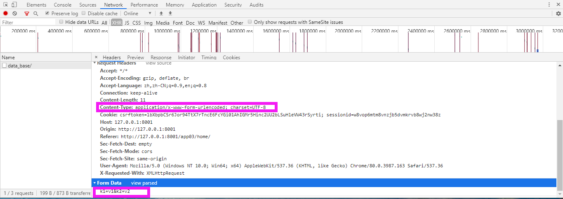The width and height of the screenshot is (563, 199).
Task: Click the X-Requested-With header line
Action: tap(142, 173)
